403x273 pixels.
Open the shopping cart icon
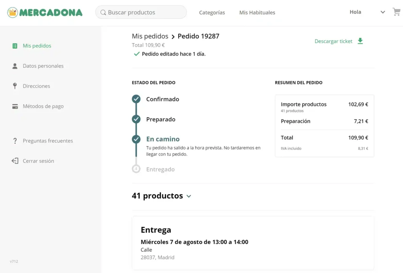(x=396, y=12)
